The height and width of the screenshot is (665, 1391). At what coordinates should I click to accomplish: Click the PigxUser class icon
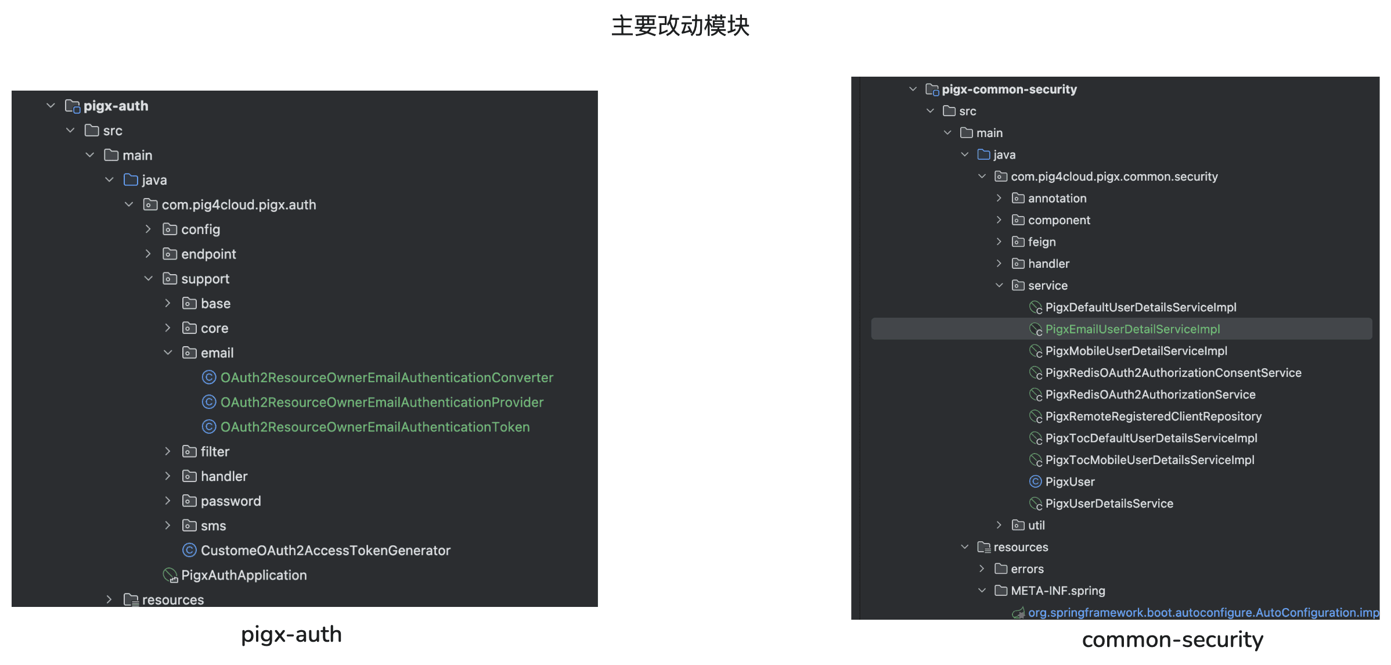tap(1035, 481)
